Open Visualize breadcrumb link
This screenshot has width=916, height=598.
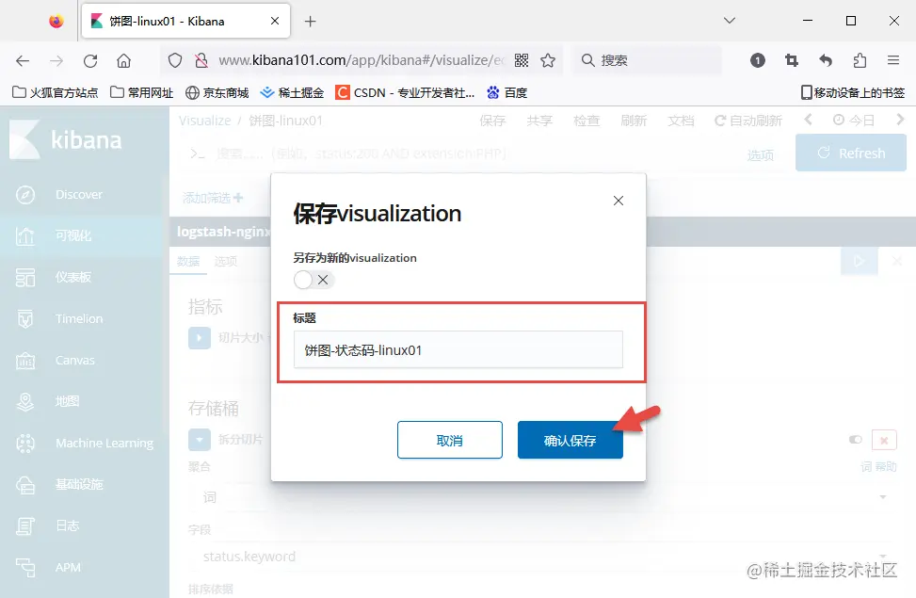(204, 121)
